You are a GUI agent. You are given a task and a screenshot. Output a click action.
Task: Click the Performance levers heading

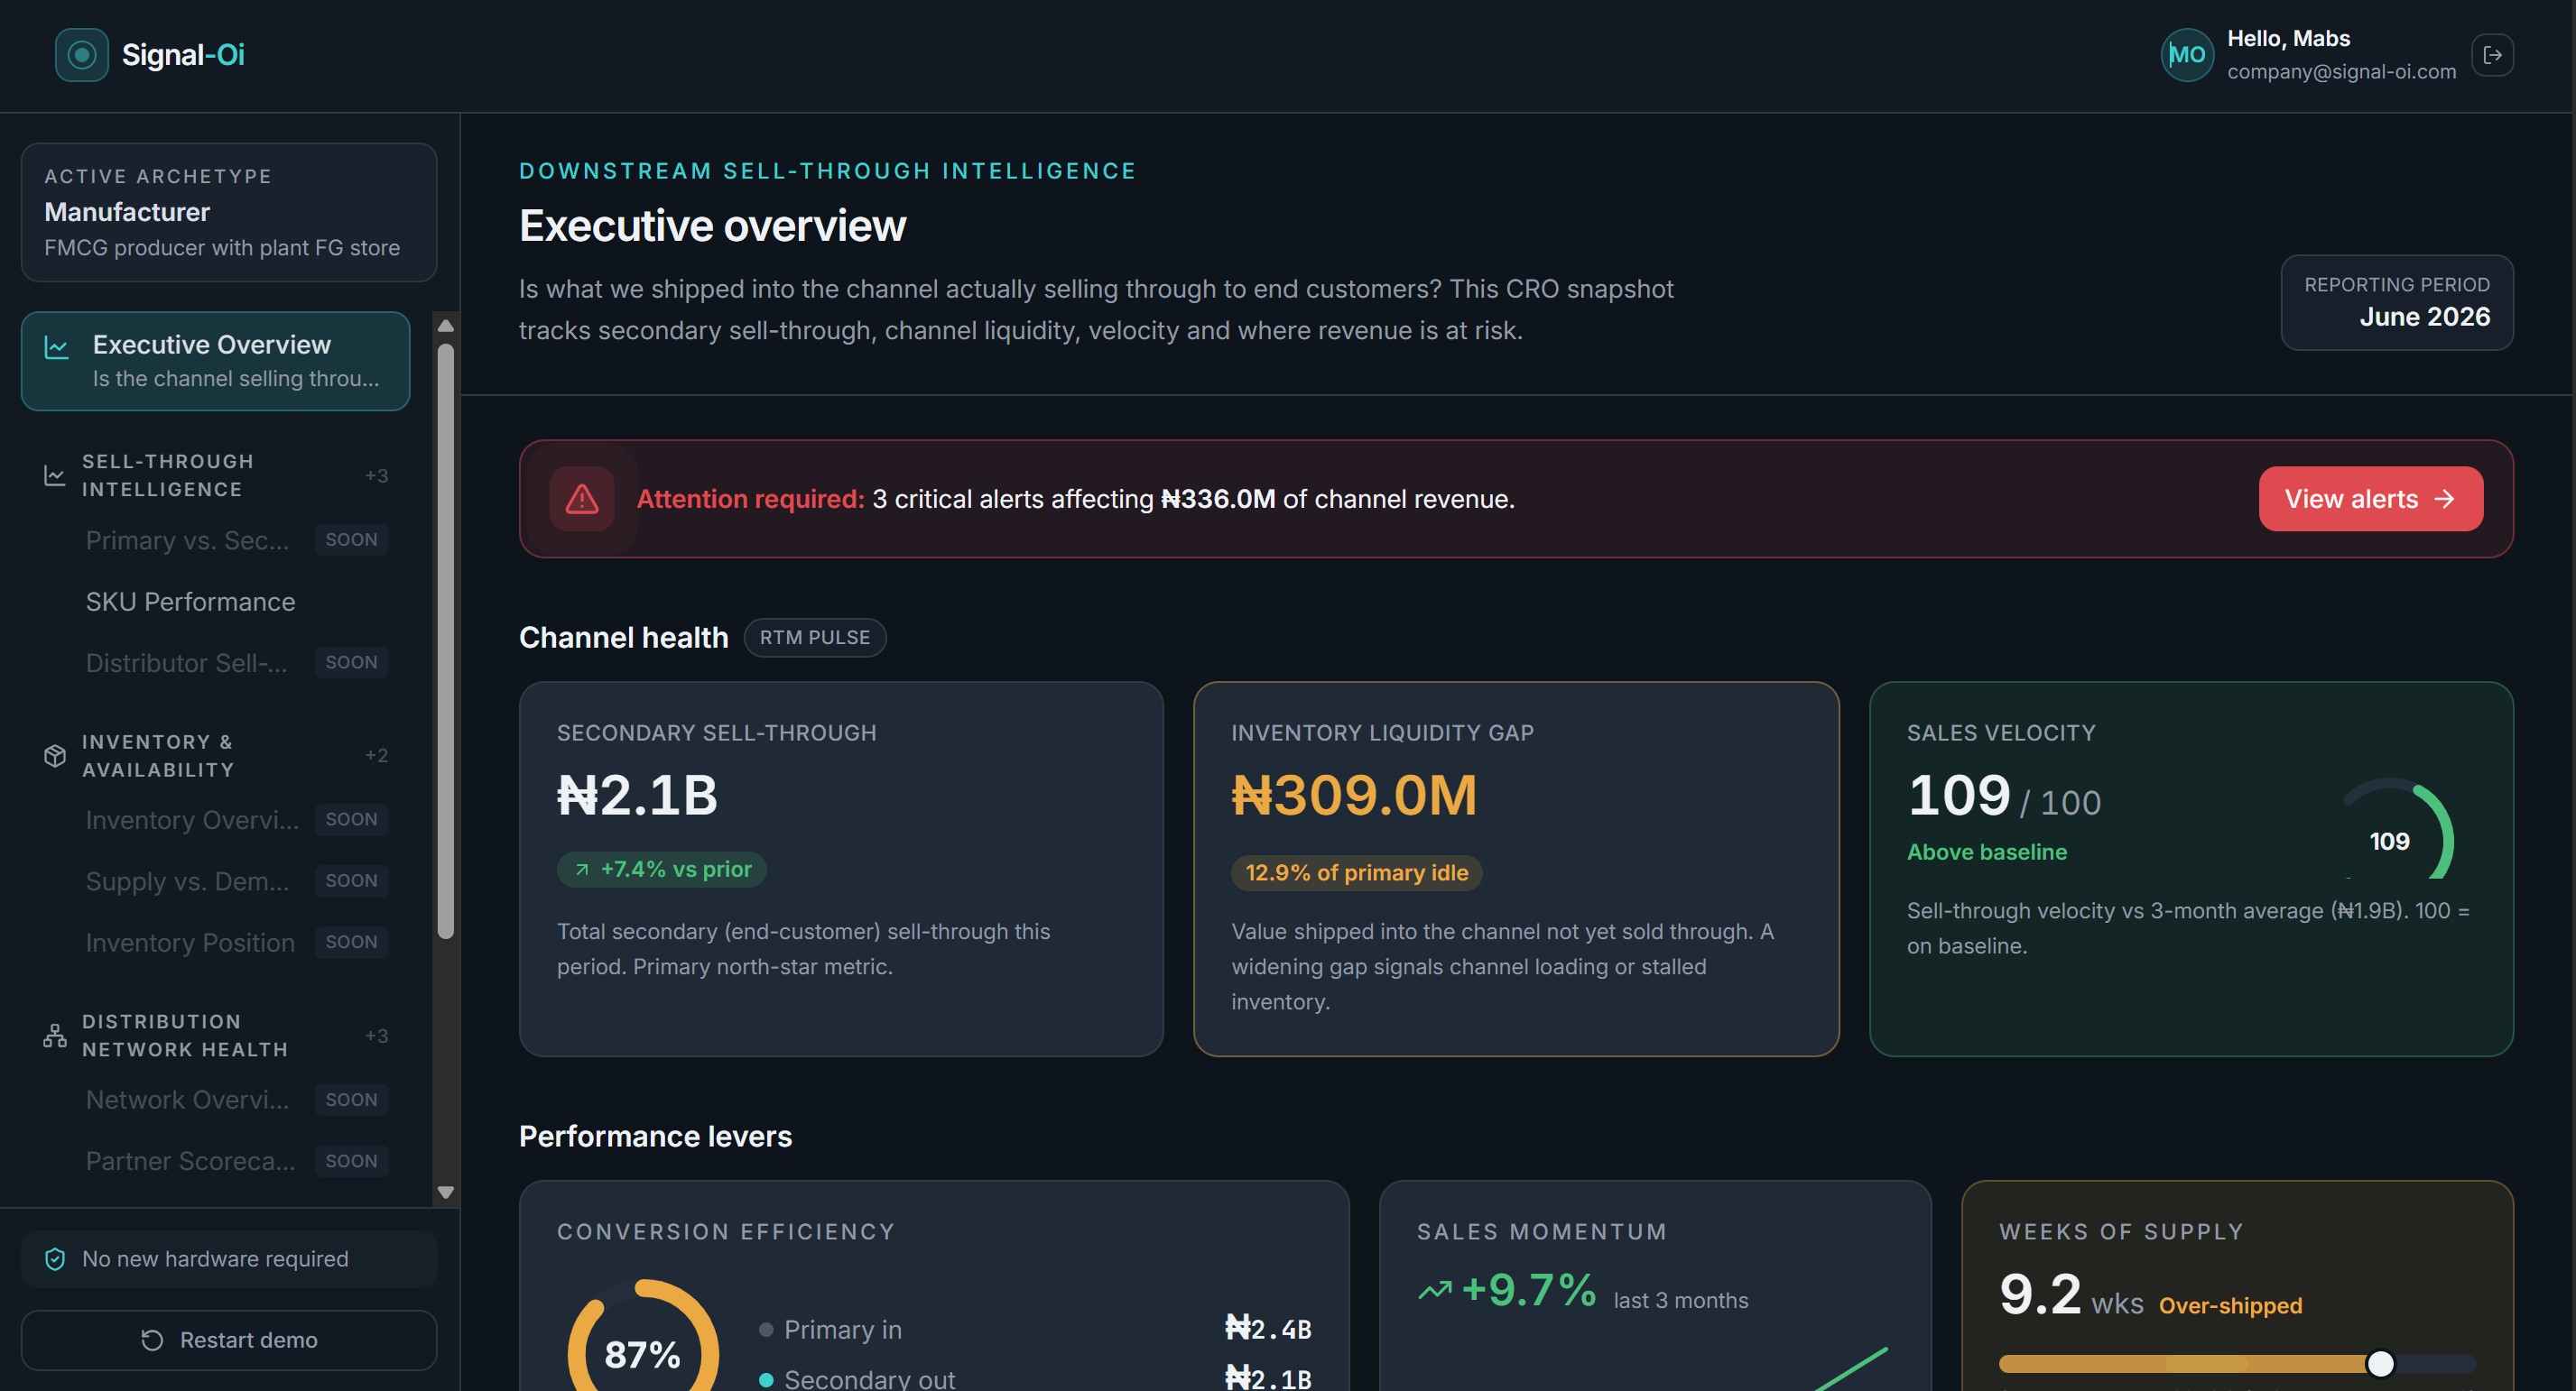tap(655, 1137)
